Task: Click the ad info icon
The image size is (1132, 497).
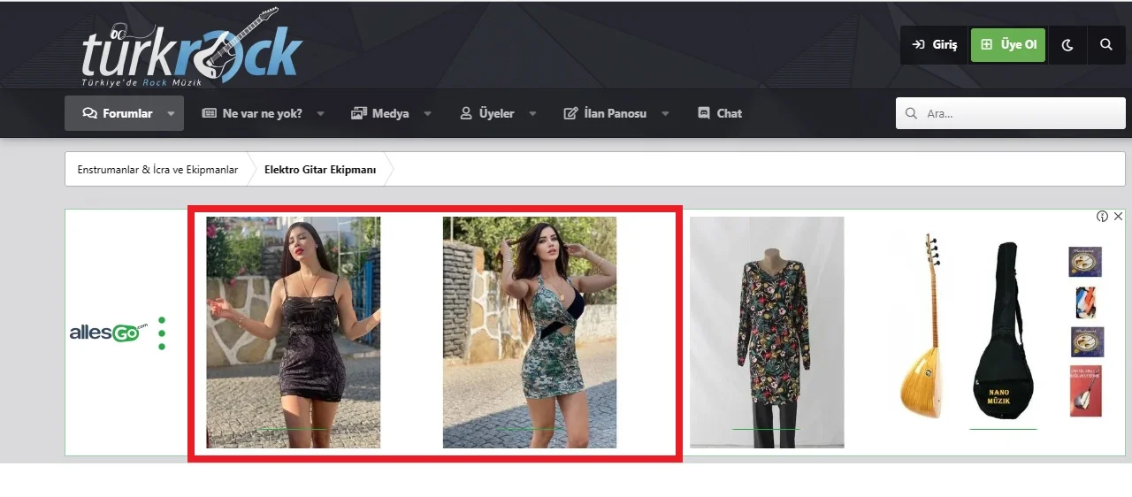Action: [1103, 217]
